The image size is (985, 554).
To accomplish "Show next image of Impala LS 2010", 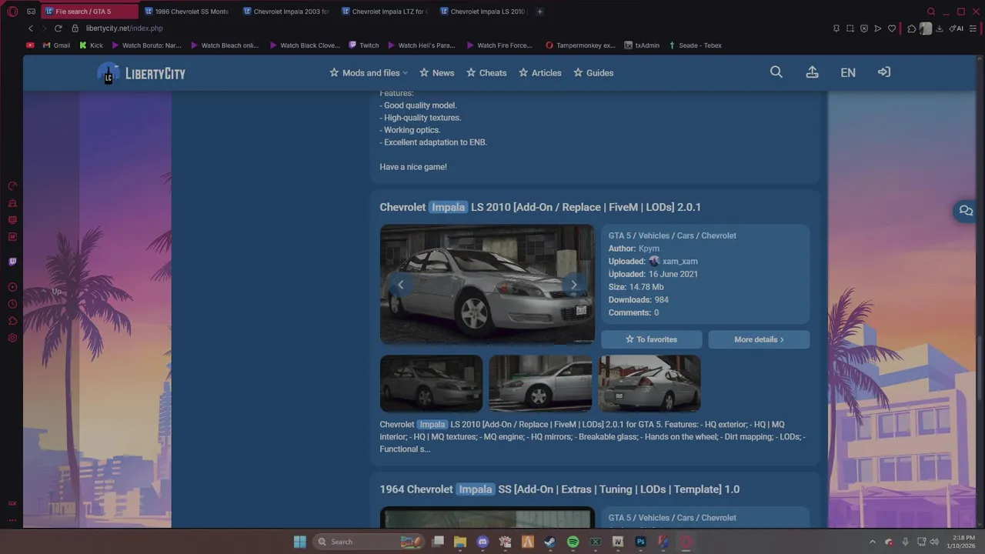I will [x=573, y=285].
